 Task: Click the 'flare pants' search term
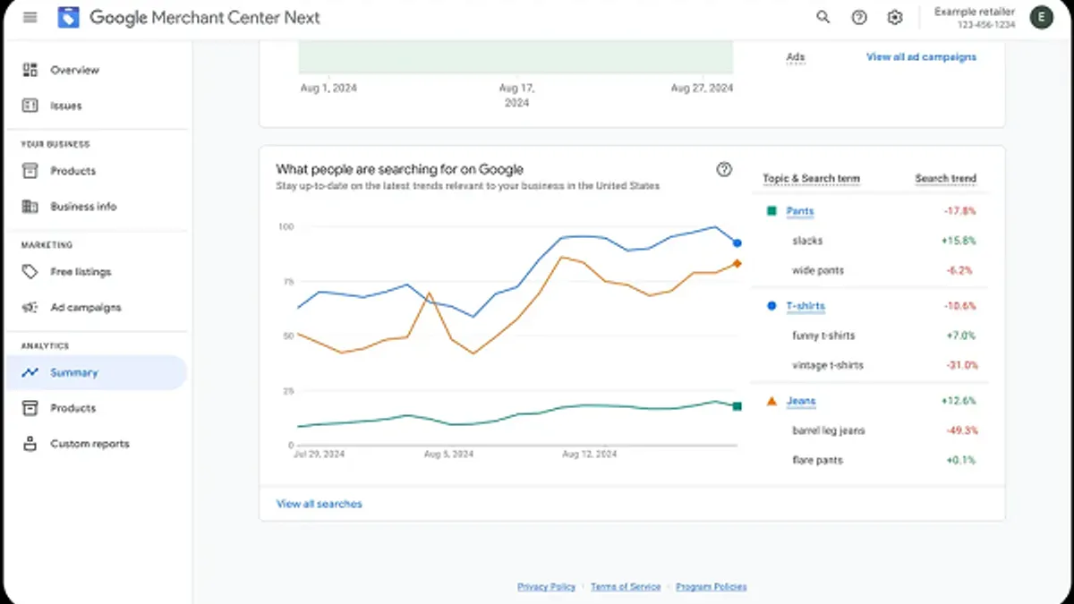pos(817,460)
